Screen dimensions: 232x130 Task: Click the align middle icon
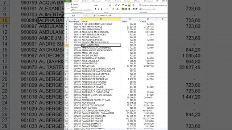[126, 5]
